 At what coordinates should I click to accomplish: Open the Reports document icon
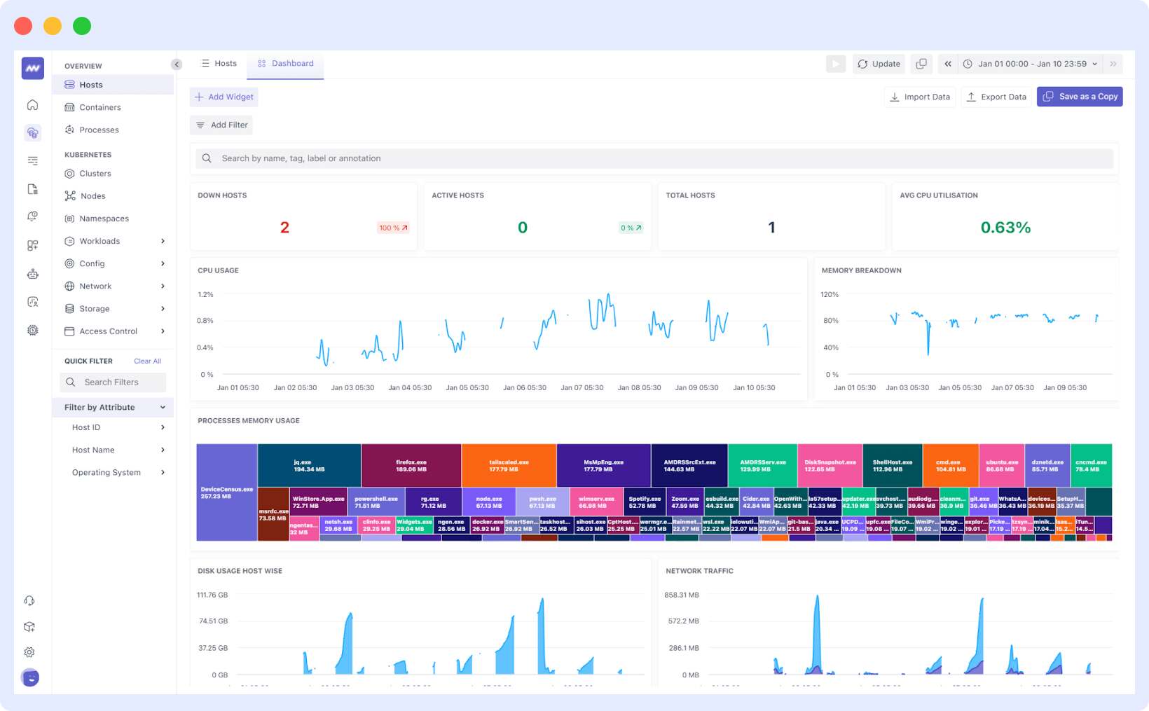(32, 189)
